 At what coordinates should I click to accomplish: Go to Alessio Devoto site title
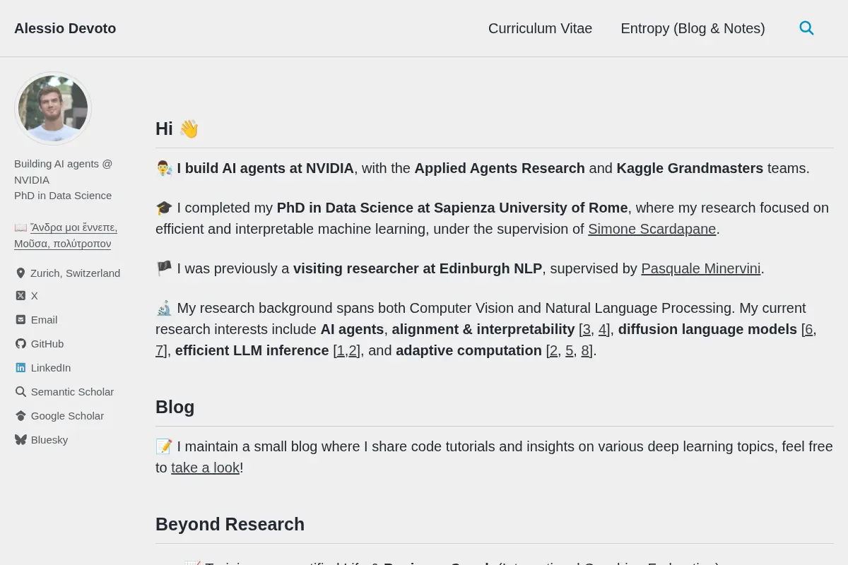click(x=65, y=28)
